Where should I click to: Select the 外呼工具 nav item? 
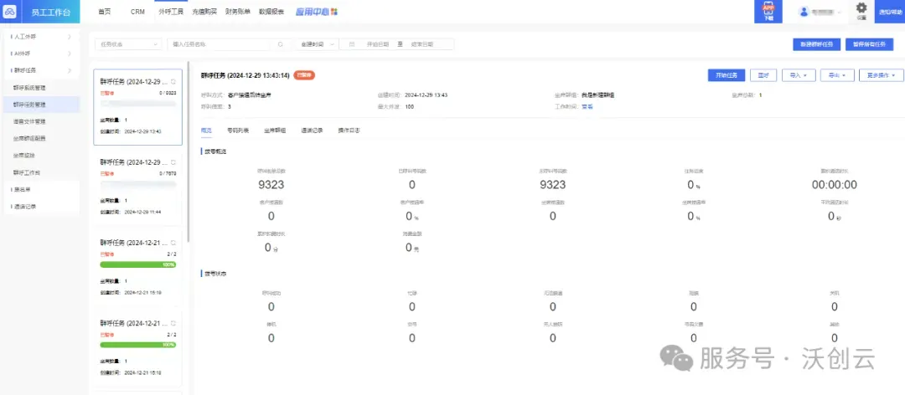(172, 12)
